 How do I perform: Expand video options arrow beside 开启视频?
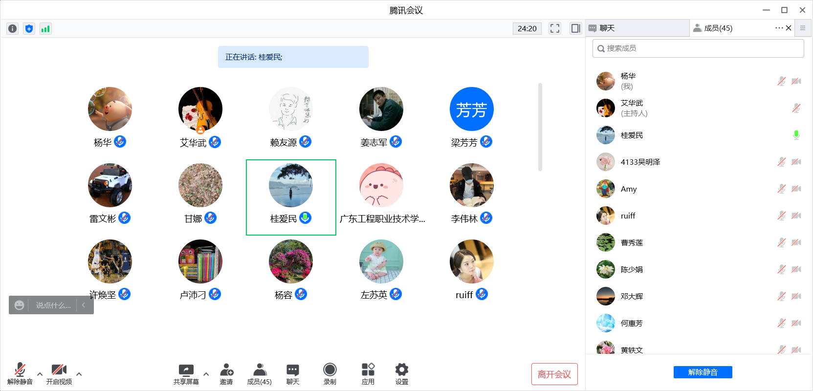click(79, 374)
